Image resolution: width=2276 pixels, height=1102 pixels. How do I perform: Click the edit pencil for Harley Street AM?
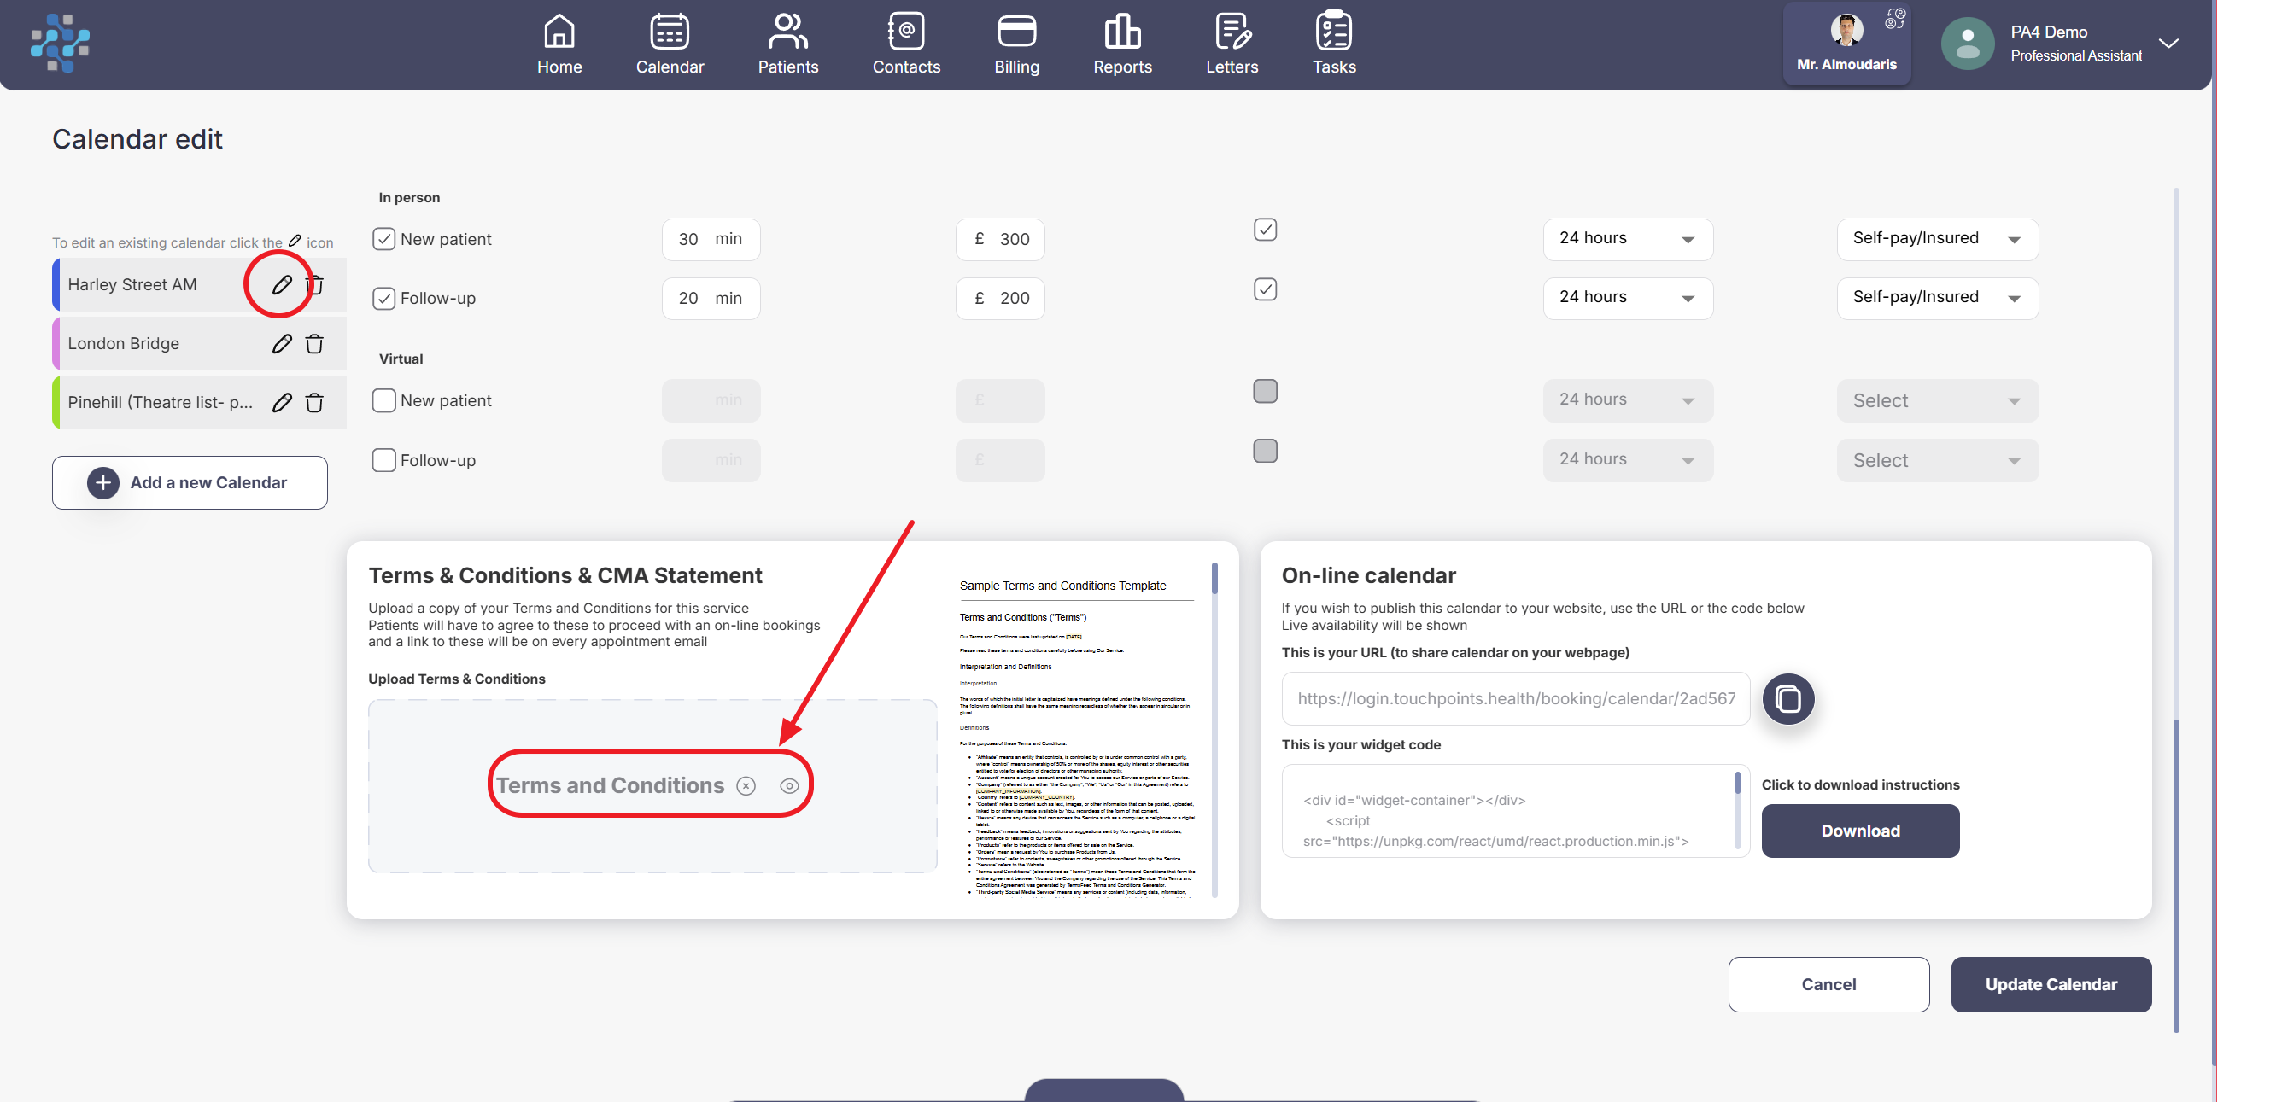click(x=281, y=284)
